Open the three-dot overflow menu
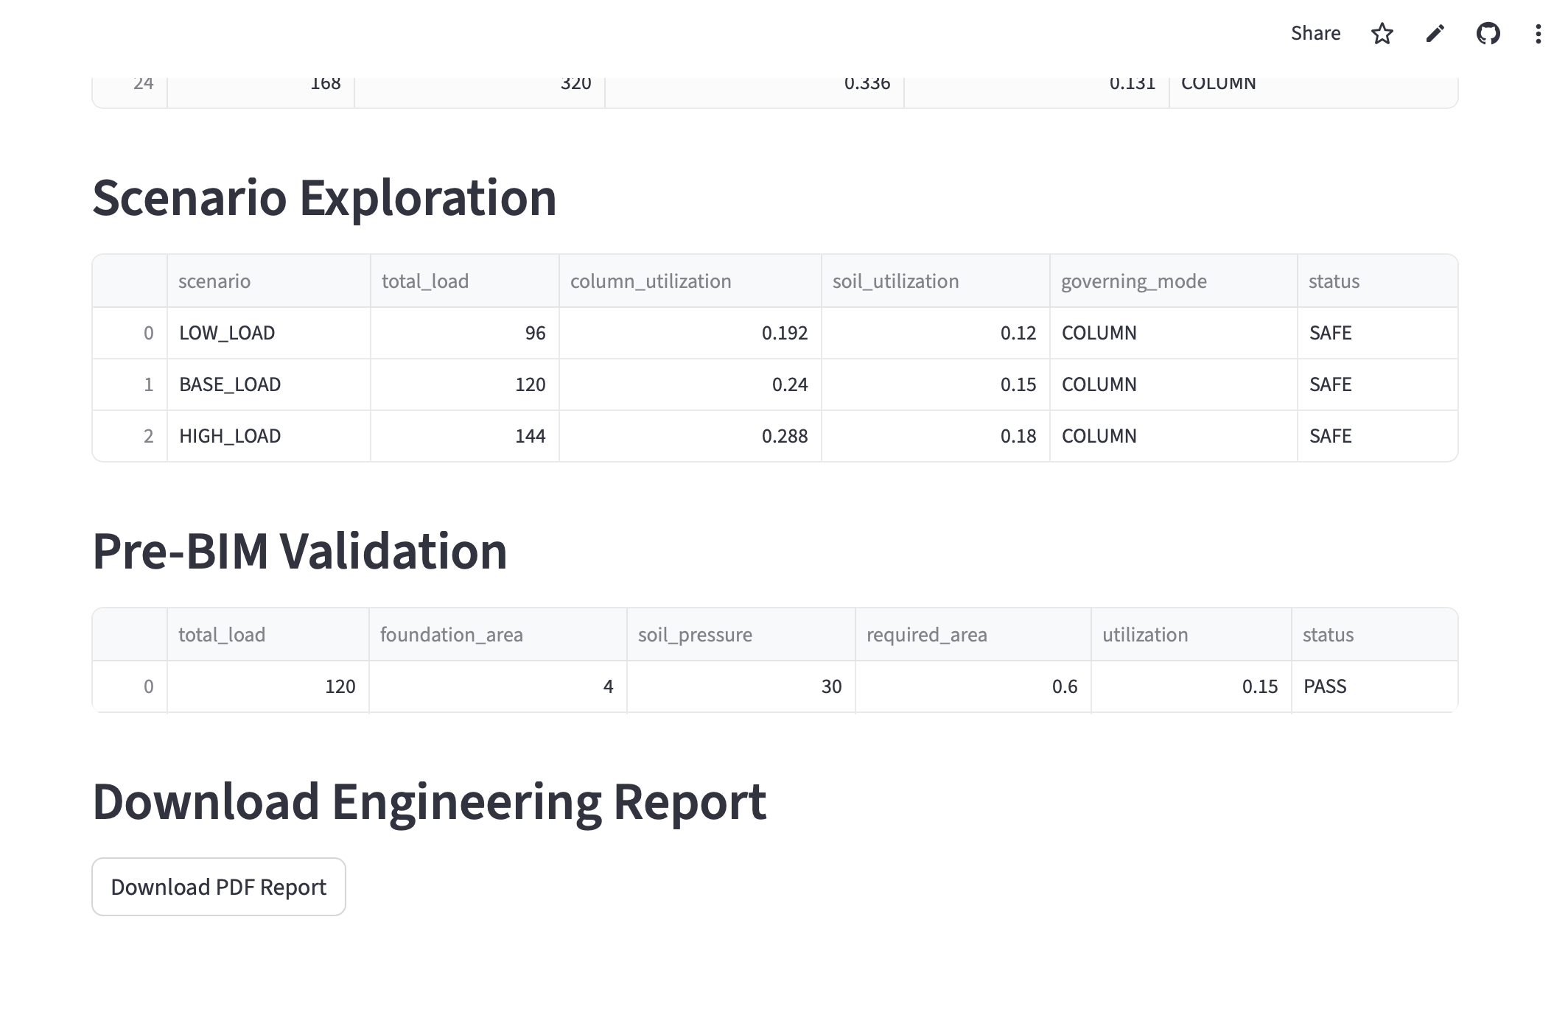The height and width of the screenshot is (1009, 1568). (x=1538, y=34)
